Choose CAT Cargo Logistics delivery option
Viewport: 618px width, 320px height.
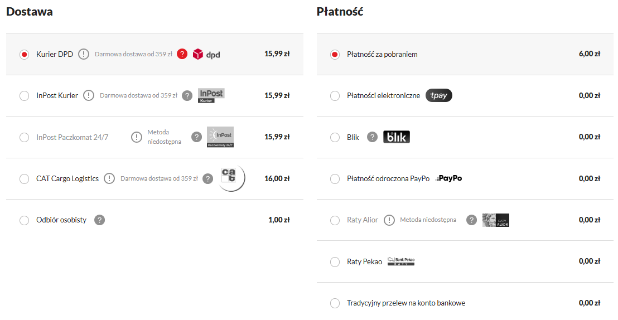[24, 179]
